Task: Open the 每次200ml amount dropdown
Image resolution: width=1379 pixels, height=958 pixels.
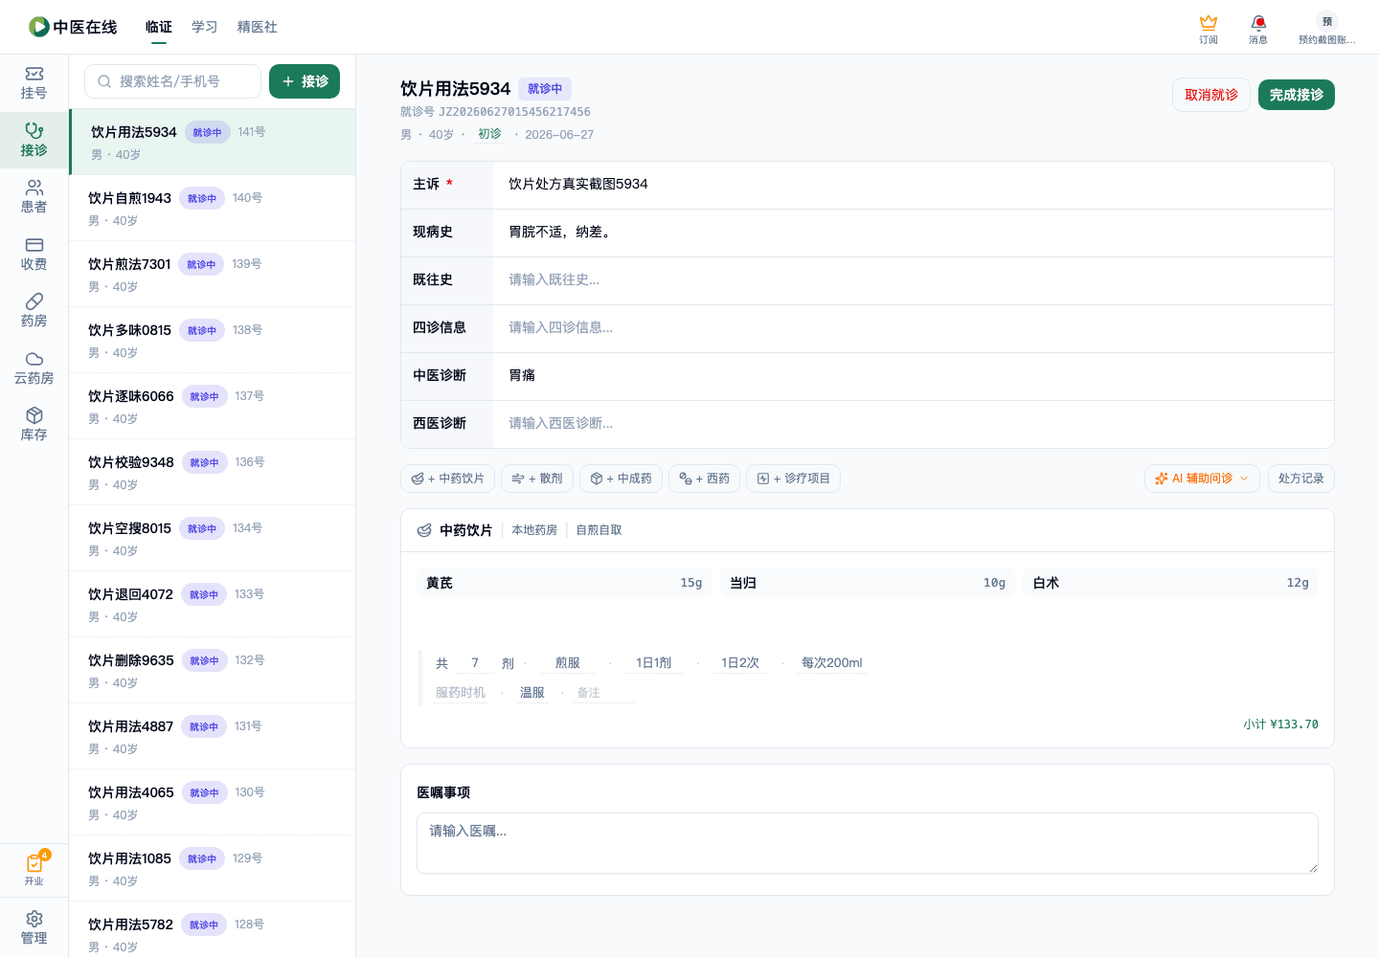Action: pyautogui.click(x=831, y=663)
